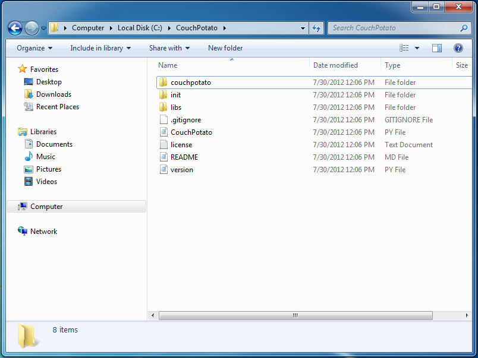Select the CouchPotato PY file icon

tap(163, 132)
